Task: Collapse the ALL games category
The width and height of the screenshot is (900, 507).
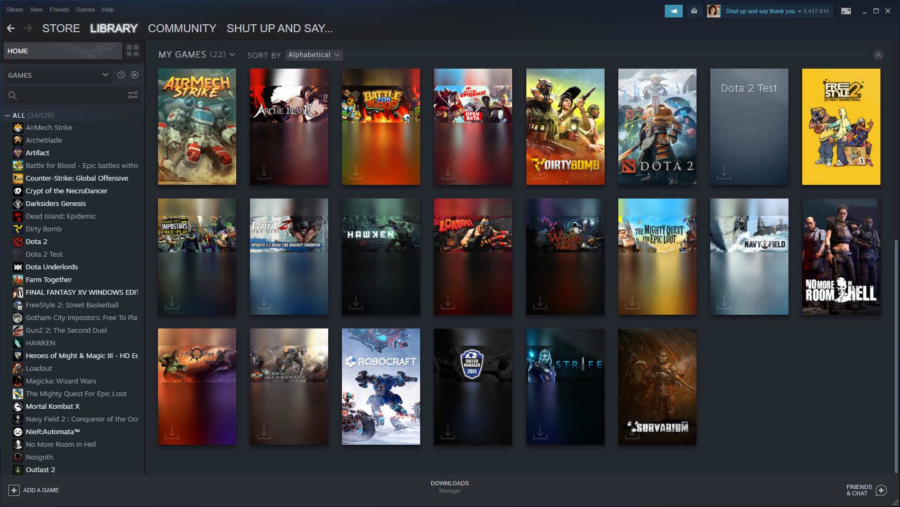Action: (x=7, y=115)
